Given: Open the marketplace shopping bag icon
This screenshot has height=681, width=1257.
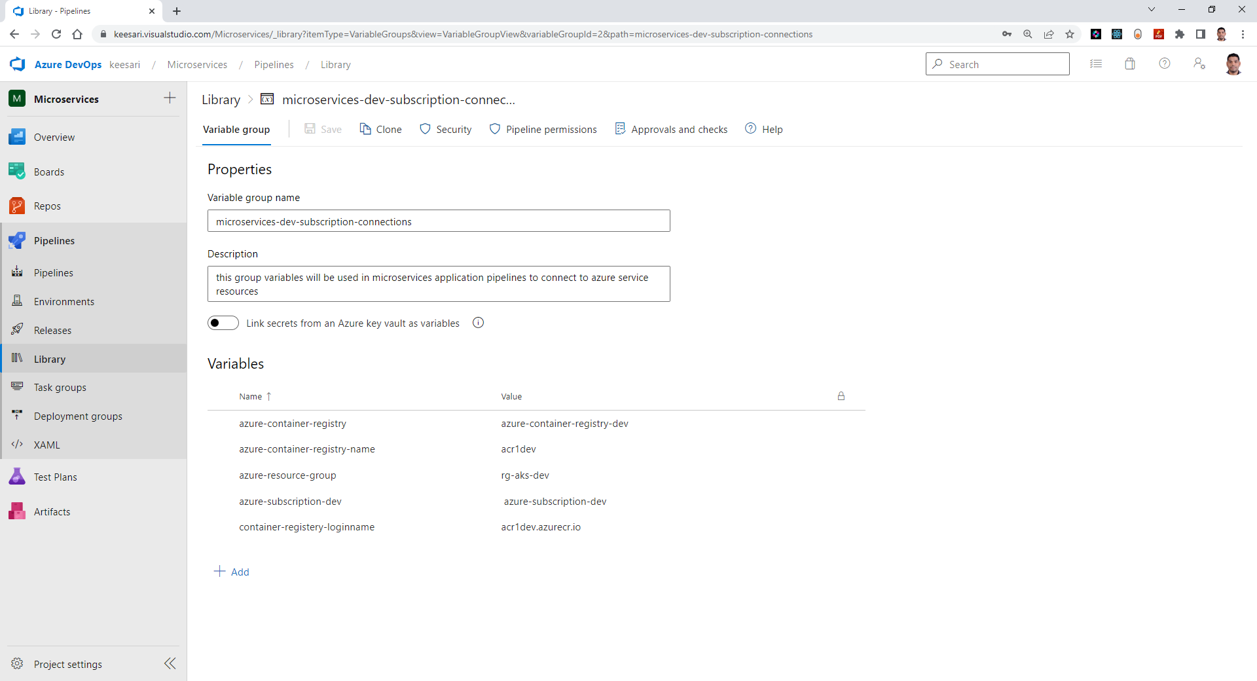Looking at the screenshot, I should coord(1130,64).
